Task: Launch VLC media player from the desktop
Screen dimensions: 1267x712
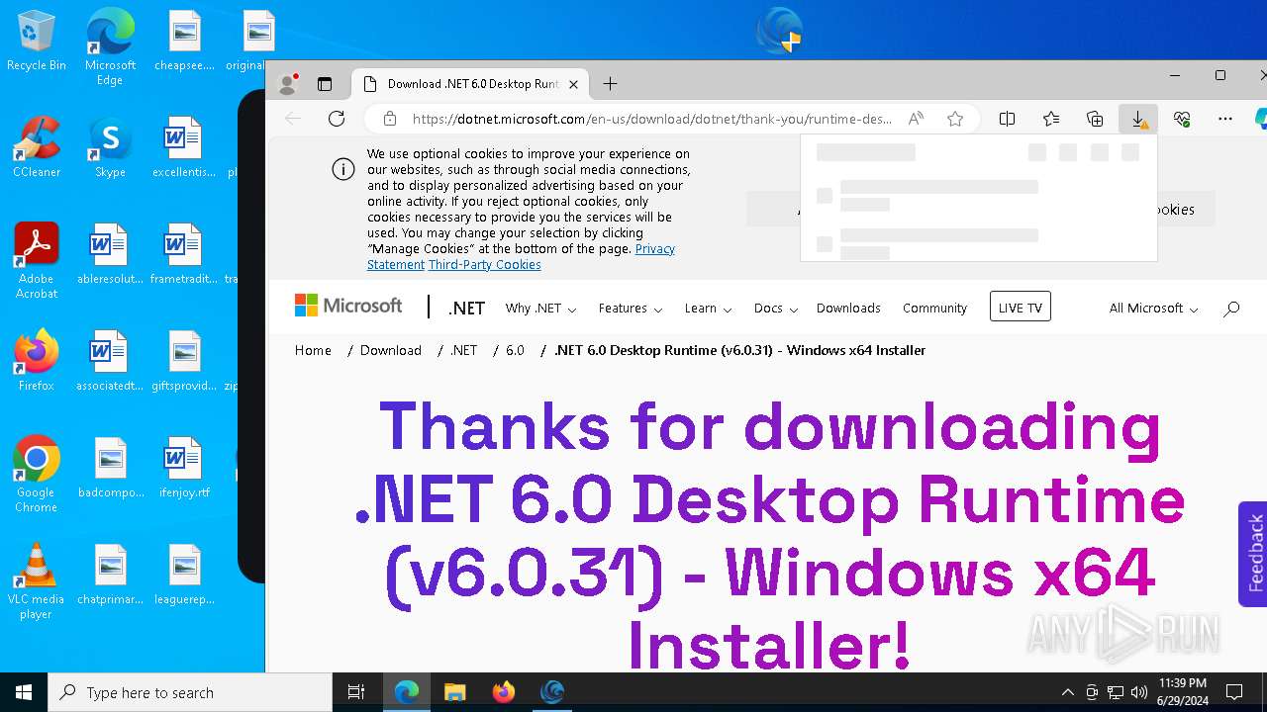Action: (37, 581)
